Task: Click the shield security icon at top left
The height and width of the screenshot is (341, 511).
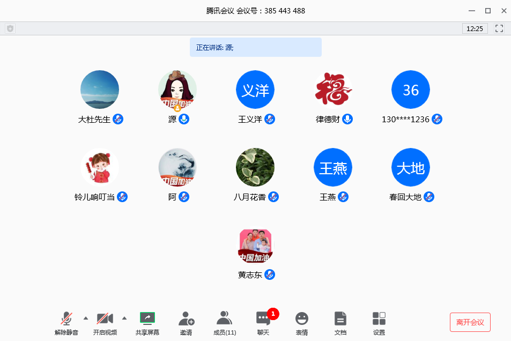Action: [10, 29]
